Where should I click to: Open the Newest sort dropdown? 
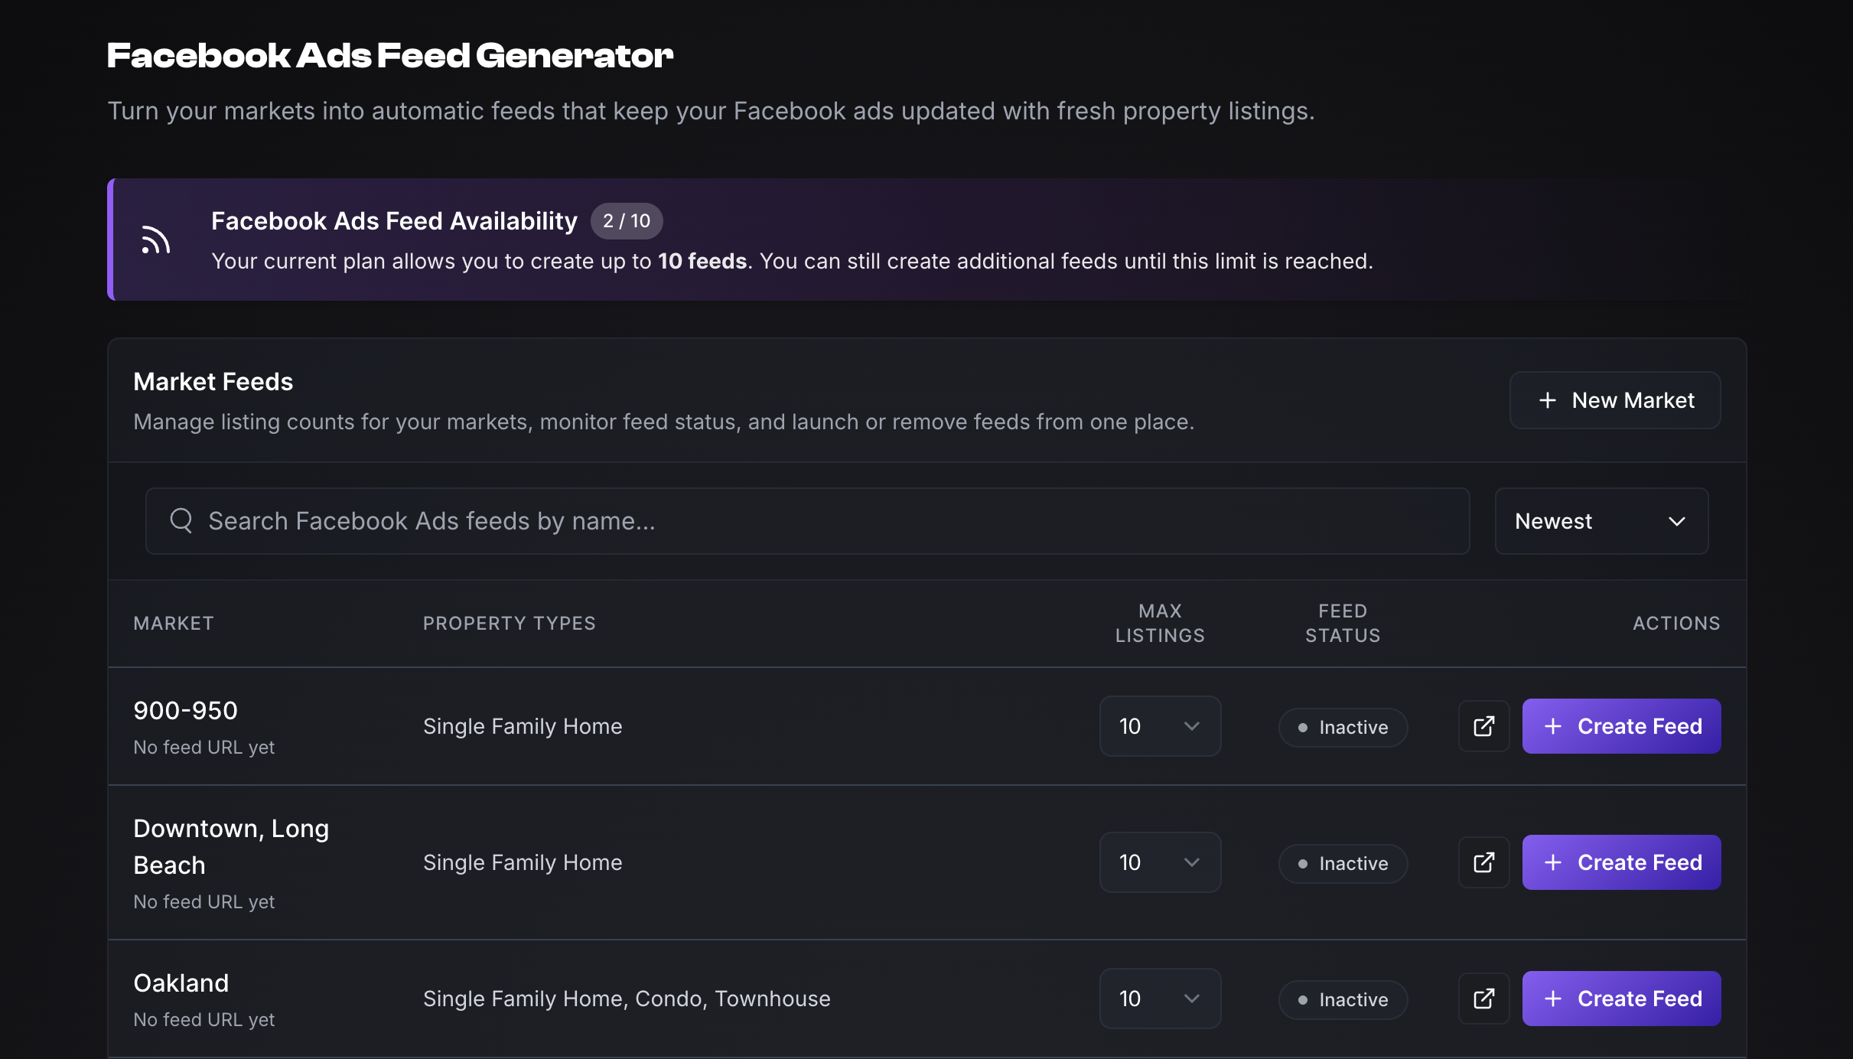pyautogui.click(x=1601, y=521)
